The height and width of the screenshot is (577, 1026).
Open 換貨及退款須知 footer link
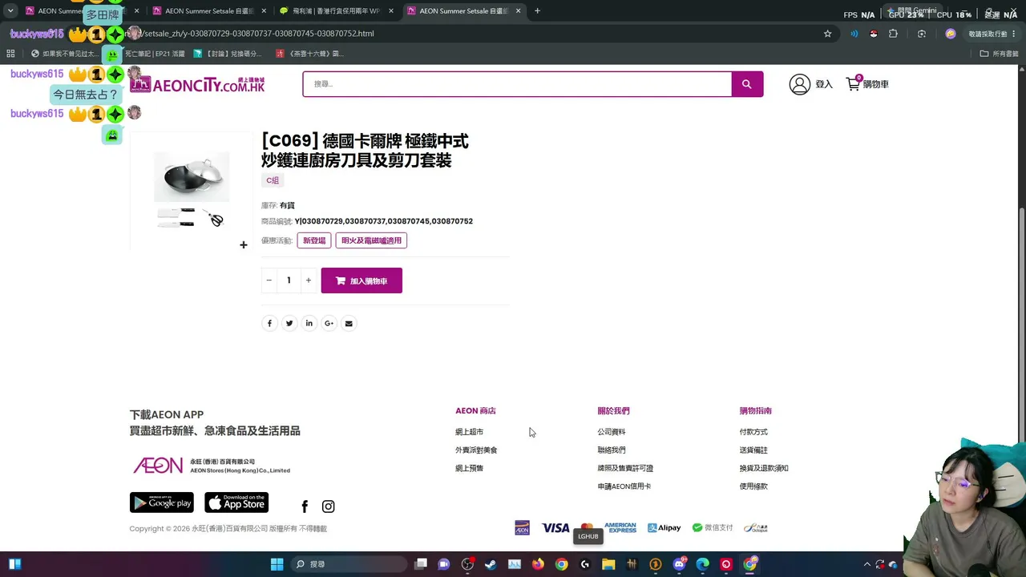(764, 468)
